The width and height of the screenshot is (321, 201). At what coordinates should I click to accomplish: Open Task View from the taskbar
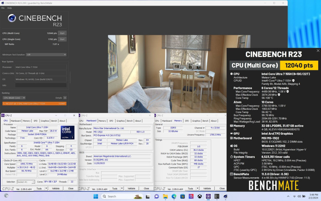pyautogui.click(x=148, y=197)
